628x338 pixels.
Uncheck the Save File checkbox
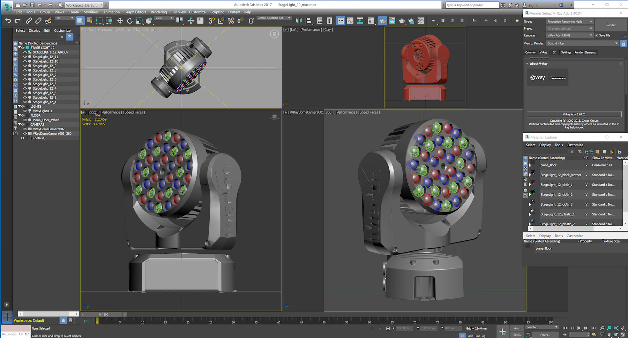(x=597, y=35)
